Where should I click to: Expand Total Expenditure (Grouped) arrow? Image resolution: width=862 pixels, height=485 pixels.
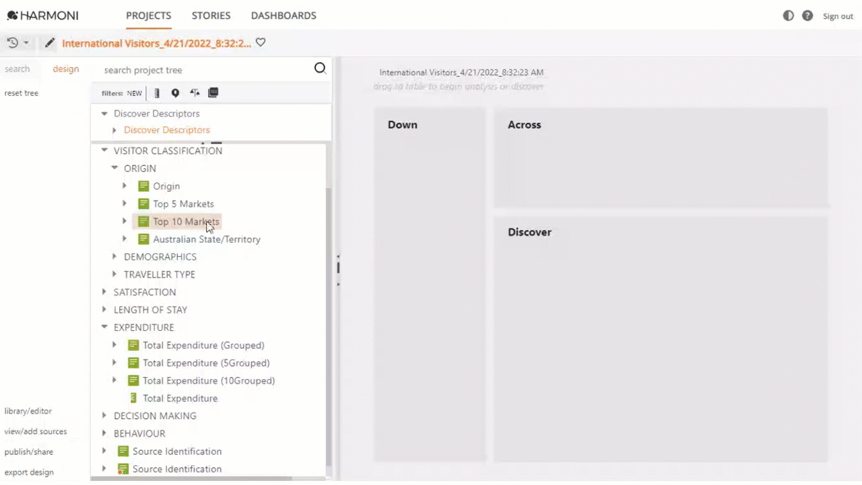[x=114, y=345]
